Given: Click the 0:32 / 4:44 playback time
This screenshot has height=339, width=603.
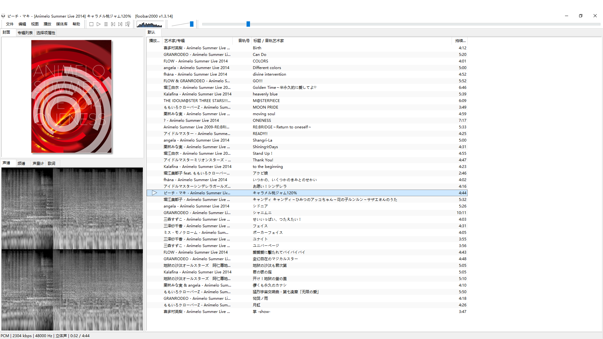Looking at the screenshot, I should [80, 336].
